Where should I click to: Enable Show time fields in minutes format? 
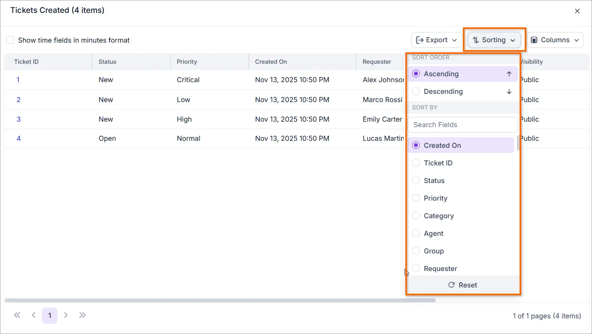click(10, 40)
